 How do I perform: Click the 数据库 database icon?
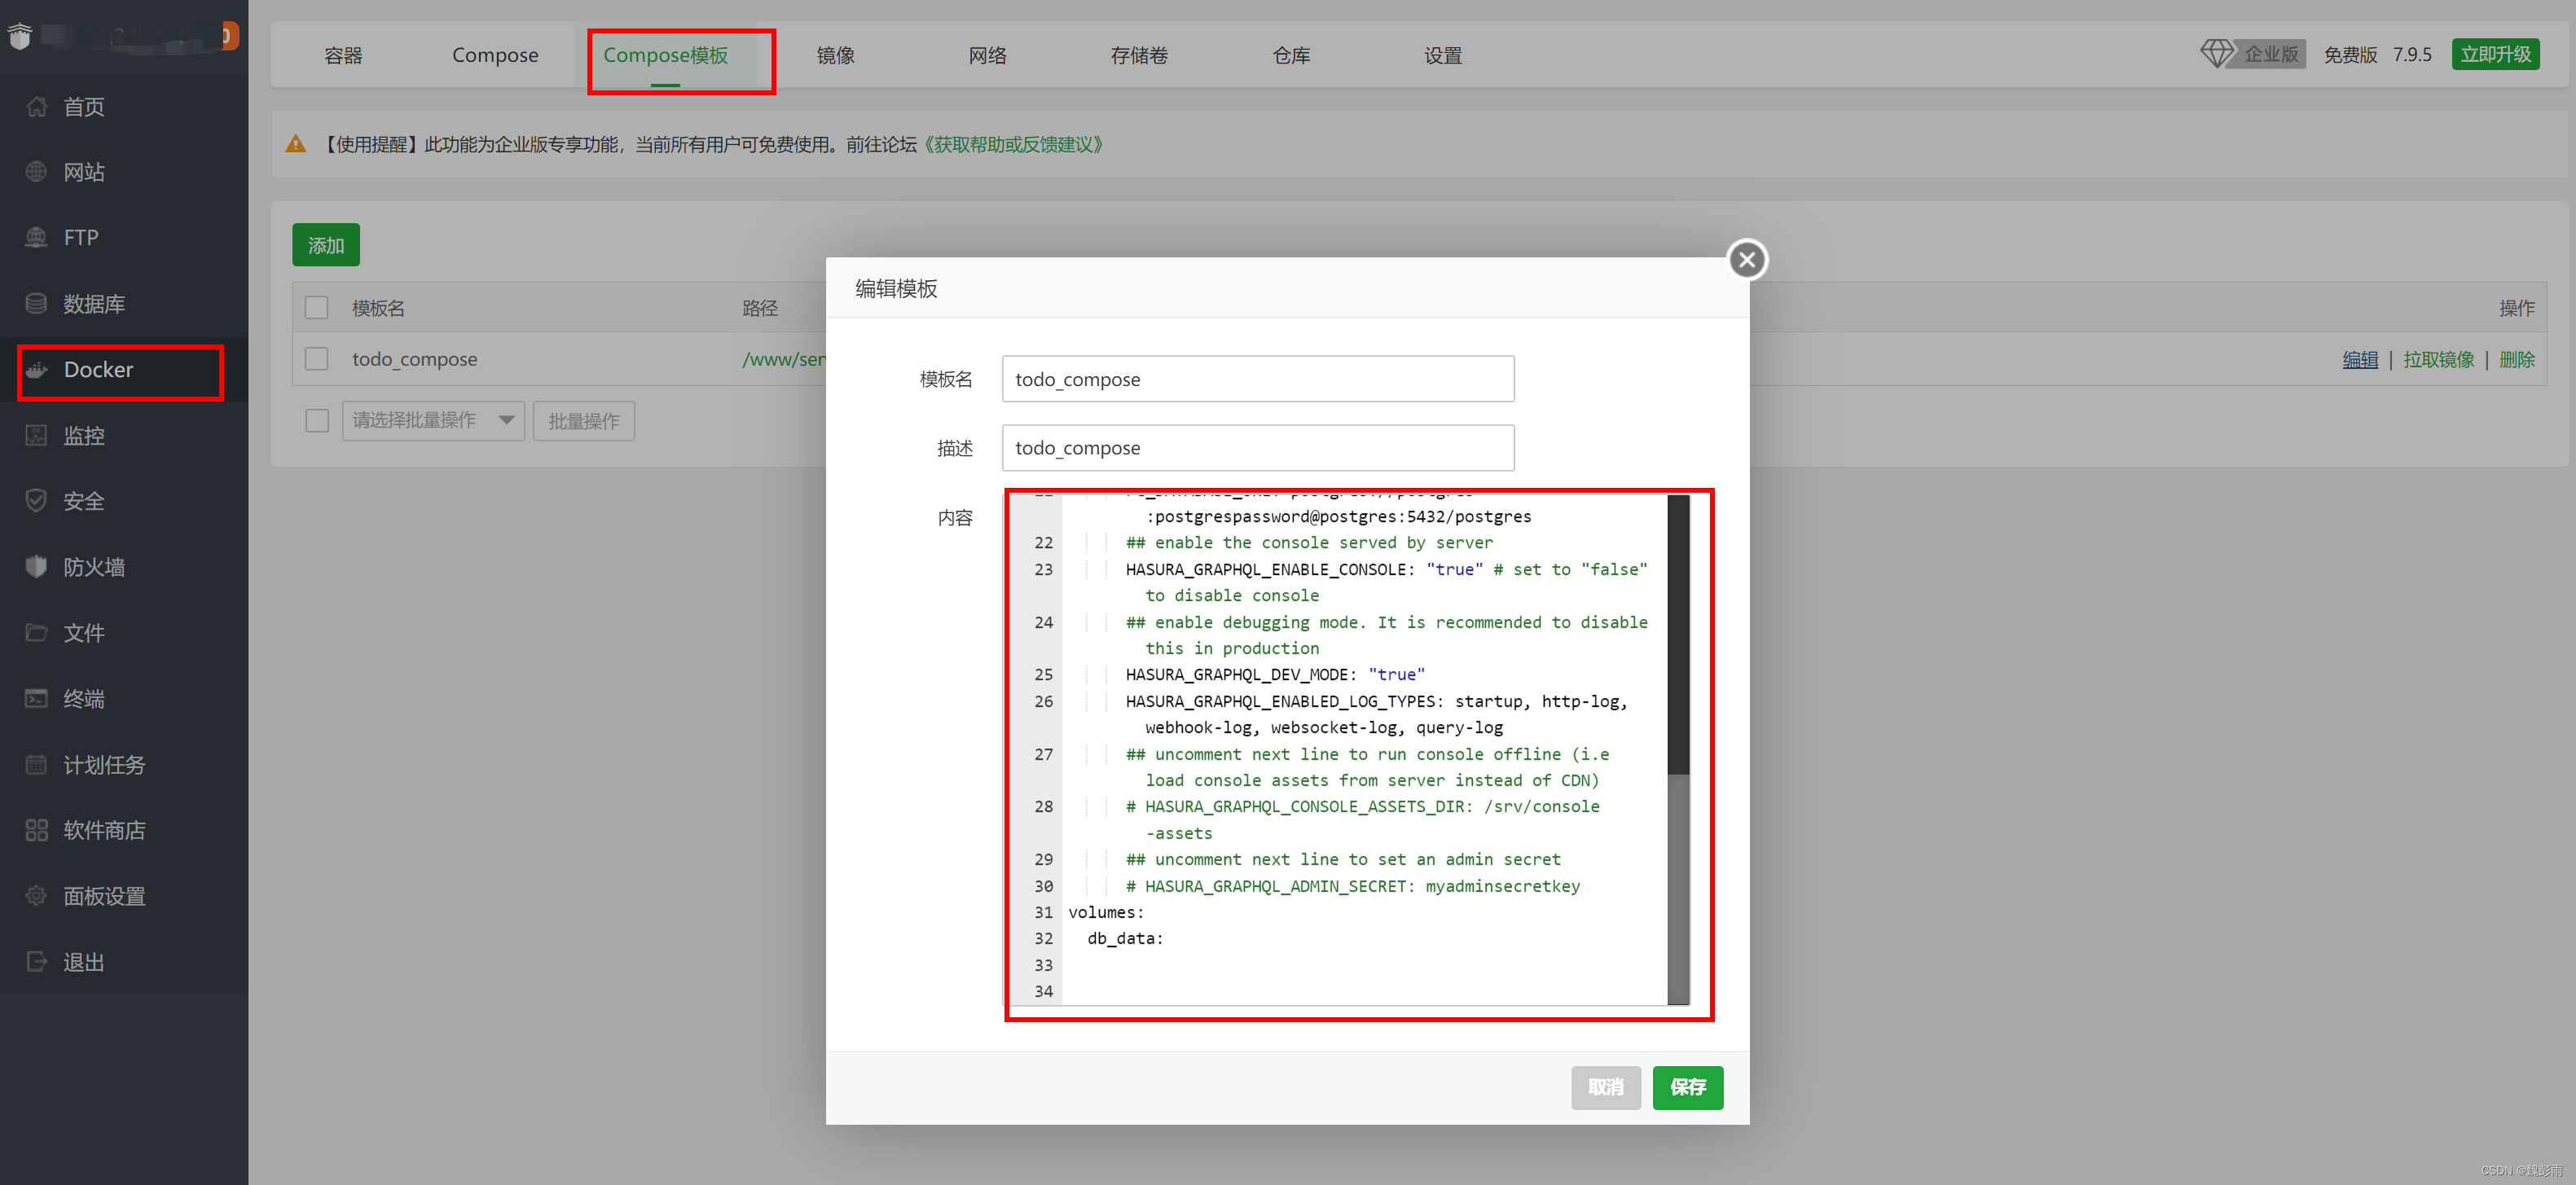click(36, 303)
